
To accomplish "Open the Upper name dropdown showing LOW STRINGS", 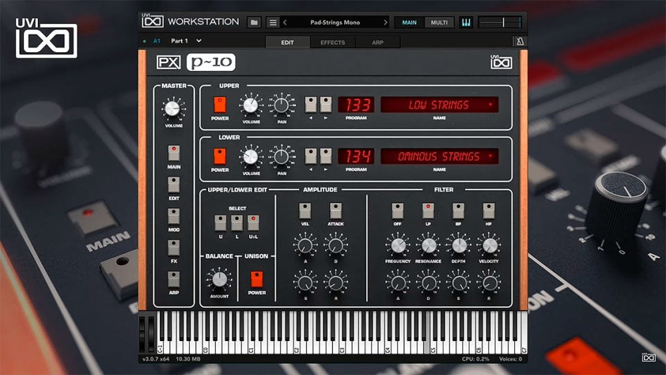I will point(439,105).
